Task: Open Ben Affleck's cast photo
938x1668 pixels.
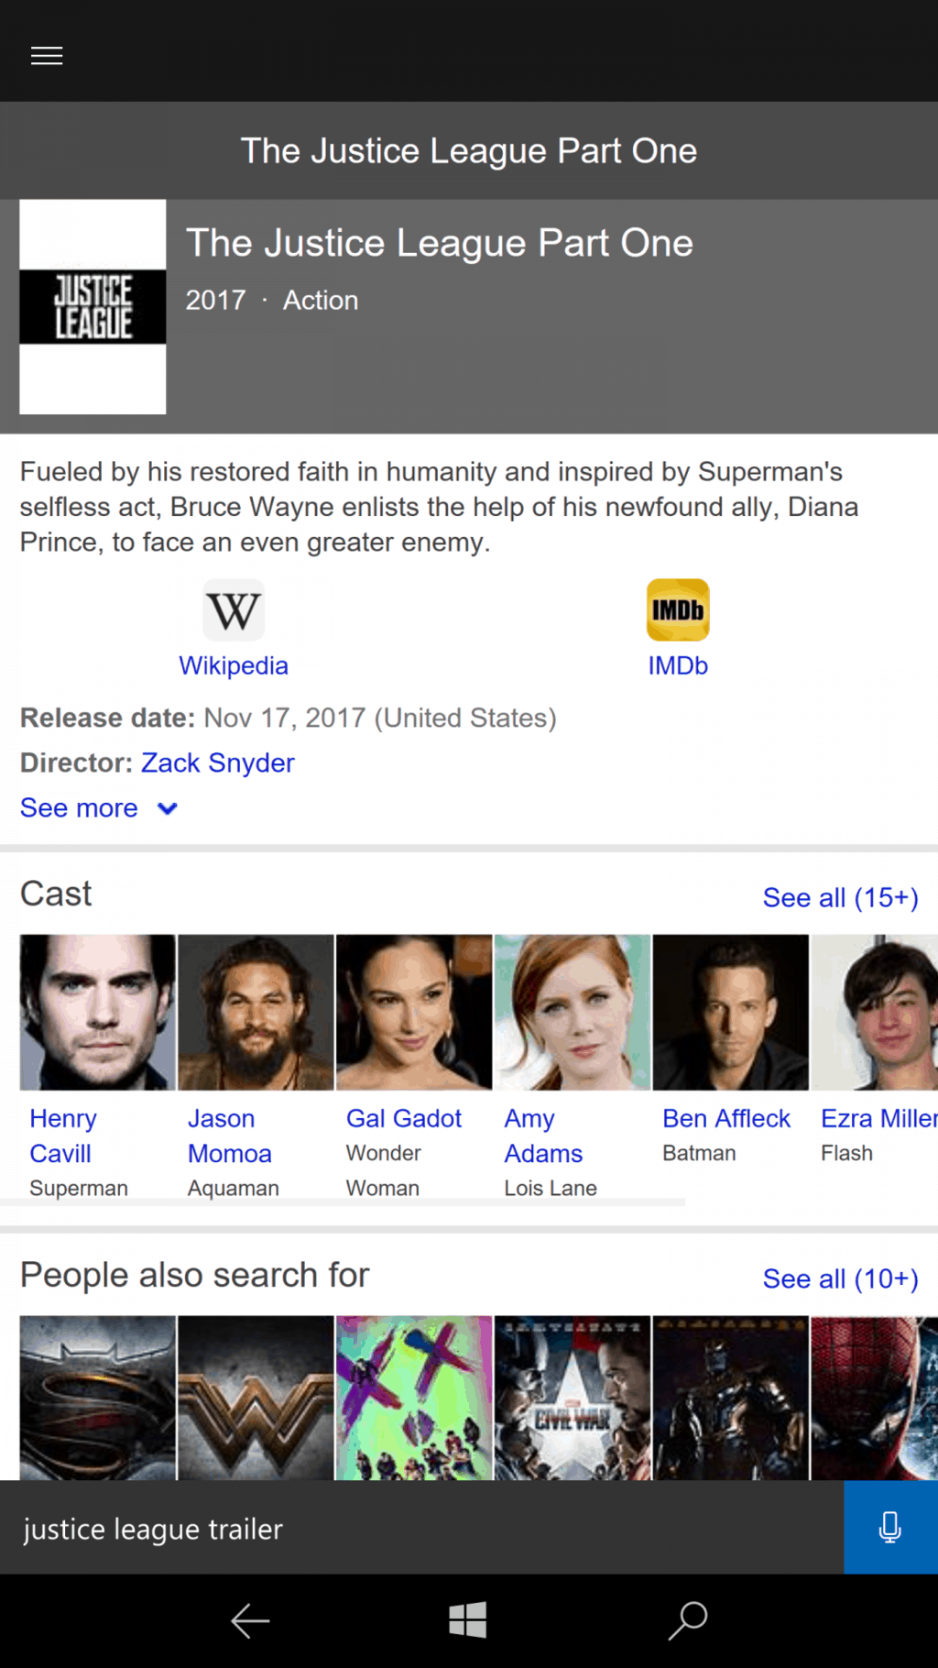Action: (x=730, y=1013)
